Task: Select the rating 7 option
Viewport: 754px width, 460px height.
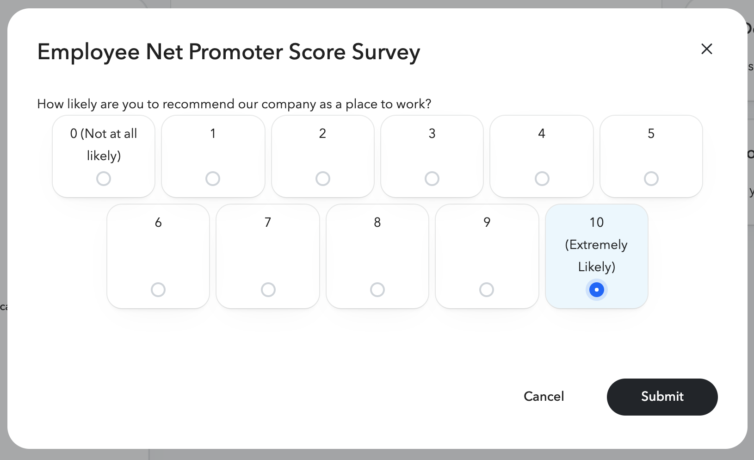Action: pos(267,289)
